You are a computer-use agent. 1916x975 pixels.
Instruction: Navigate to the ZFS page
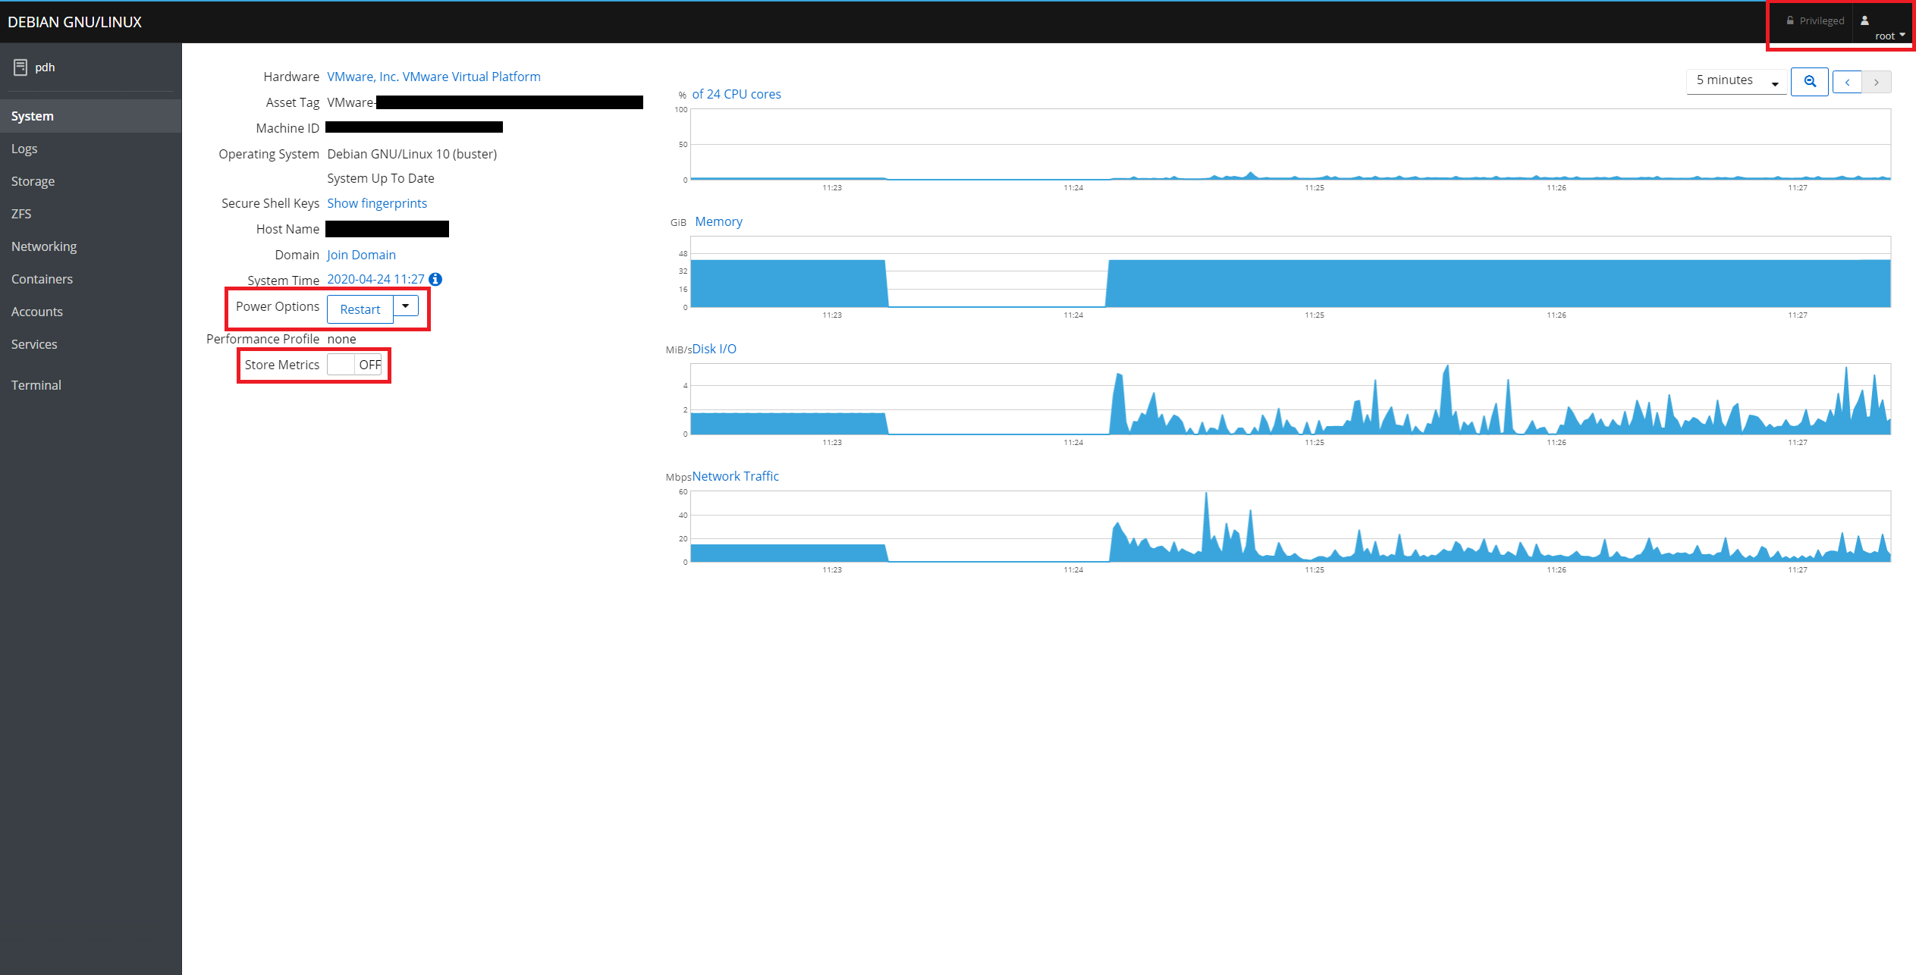click(x=21, y=214)
